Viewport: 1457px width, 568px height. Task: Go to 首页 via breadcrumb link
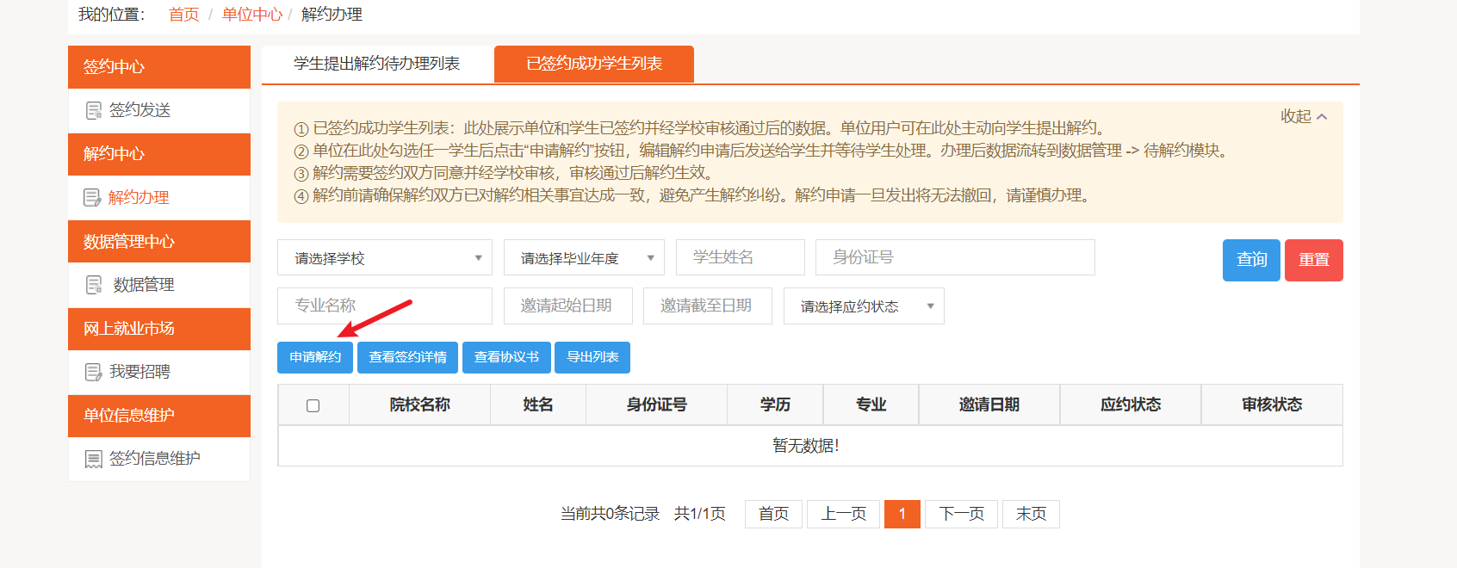pos(183,15)
